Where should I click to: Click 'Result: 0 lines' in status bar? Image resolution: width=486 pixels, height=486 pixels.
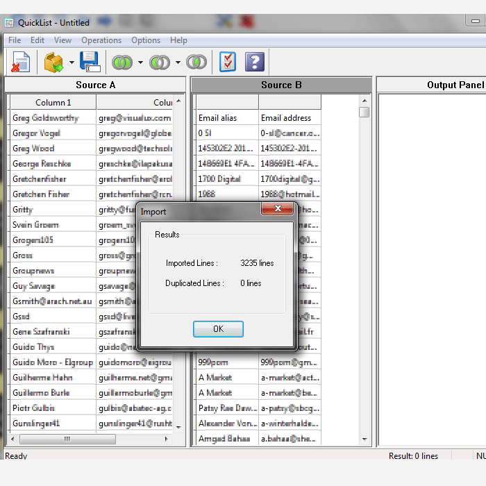click(414, 455)
